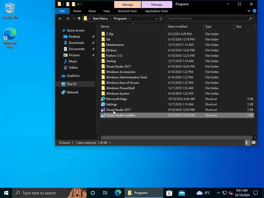Open the Windows Start button

(x=6, y=193)
